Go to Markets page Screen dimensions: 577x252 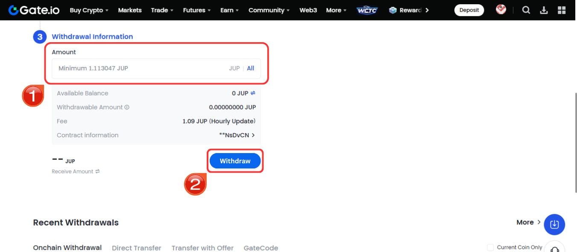click(130, 10)
